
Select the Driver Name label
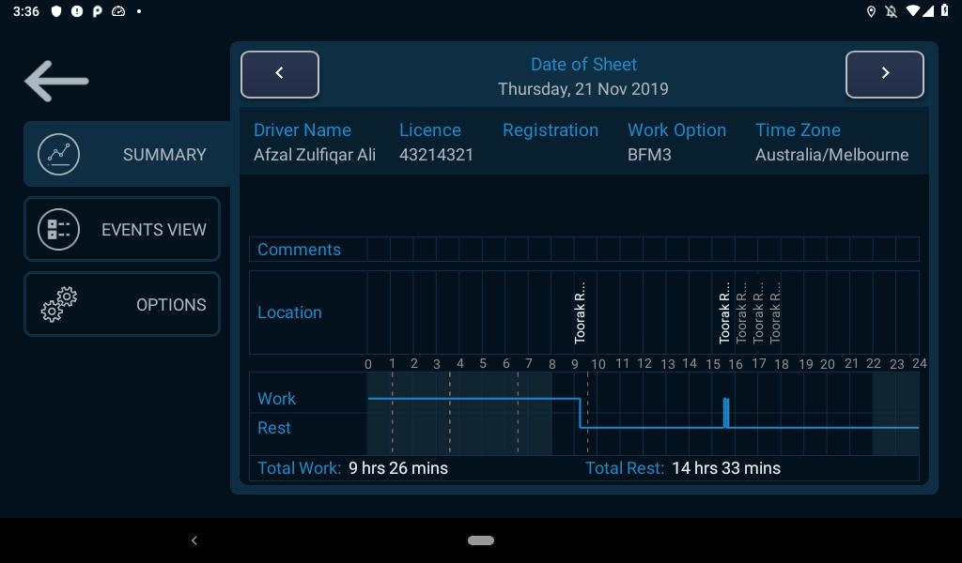click(303, 129)
